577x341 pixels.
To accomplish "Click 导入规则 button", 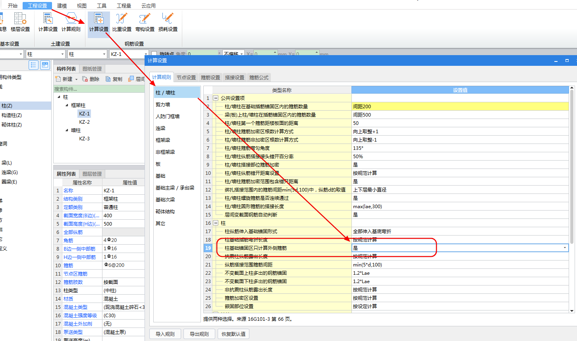I will [x=165, y=334].
